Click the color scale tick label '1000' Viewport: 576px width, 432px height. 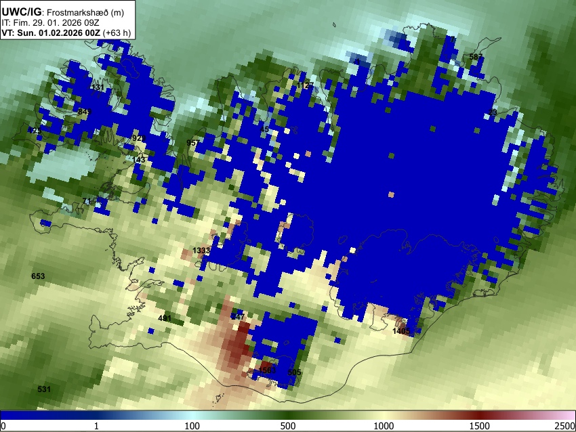tap(384, 426)
